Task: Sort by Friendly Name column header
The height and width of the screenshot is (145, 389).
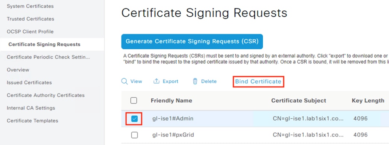Action: [171, 100]
